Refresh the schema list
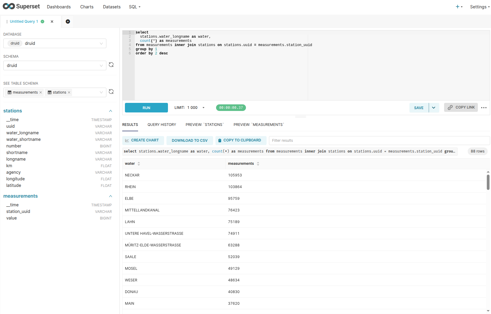Viewport: 491px width, 314px height. (111, 65)
